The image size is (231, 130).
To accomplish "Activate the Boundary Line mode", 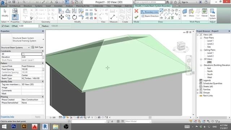I will [x=149, y=12].
